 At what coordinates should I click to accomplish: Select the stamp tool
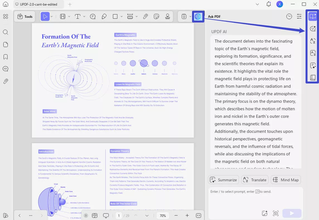pyautogui.click(x=167, y=16)
